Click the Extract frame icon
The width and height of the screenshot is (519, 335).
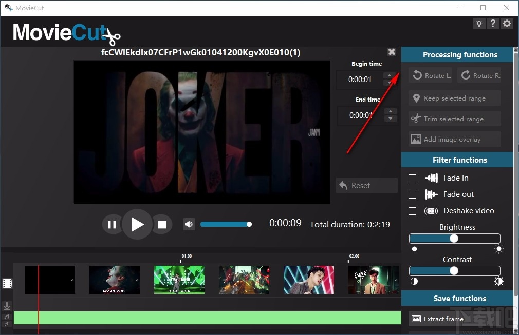(x=417, y=319)
